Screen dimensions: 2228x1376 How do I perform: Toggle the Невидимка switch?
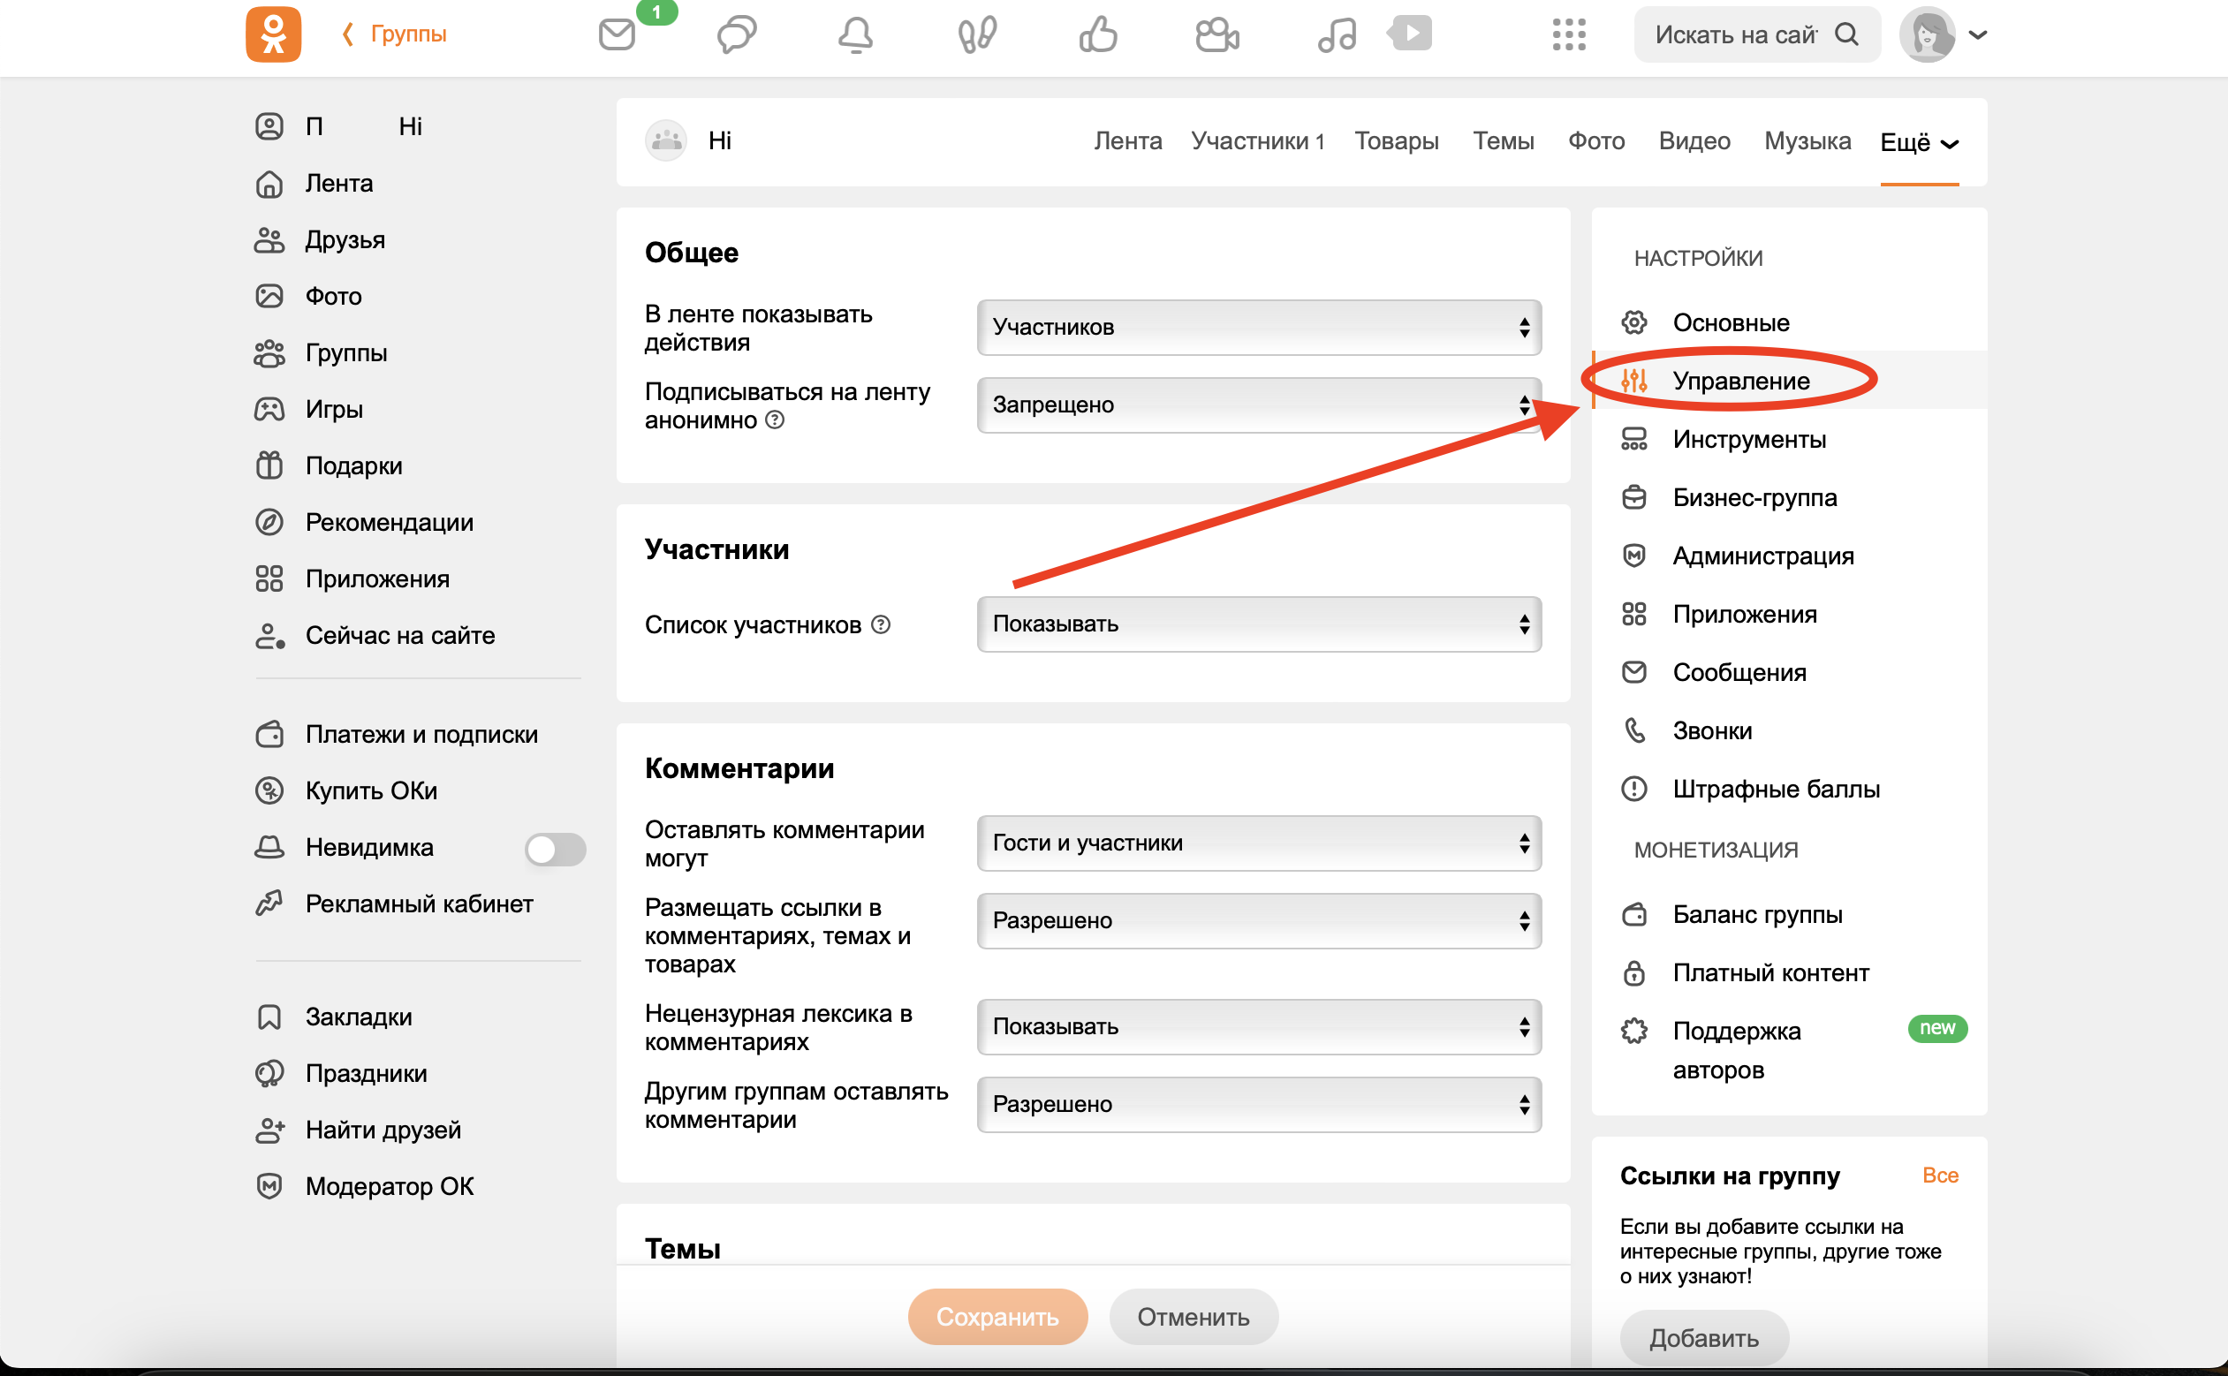point(554,848)
